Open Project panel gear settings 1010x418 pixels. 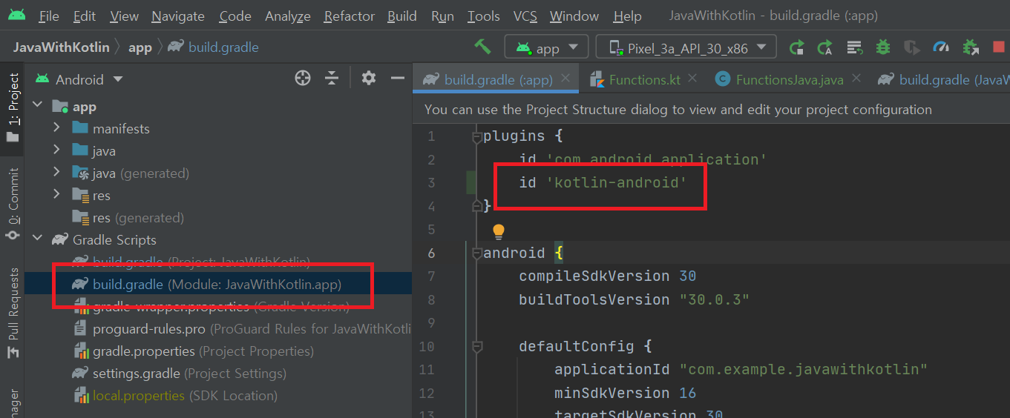(x=369, y=78)
